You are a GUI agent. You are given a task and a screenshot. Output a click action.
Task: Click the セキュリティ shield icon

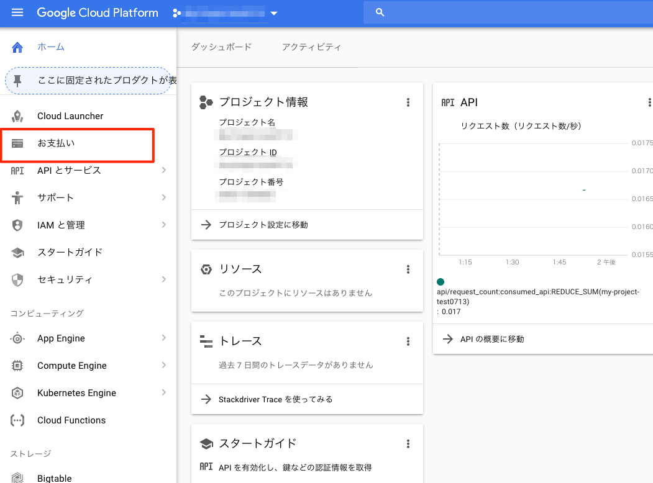pos(17,279)
